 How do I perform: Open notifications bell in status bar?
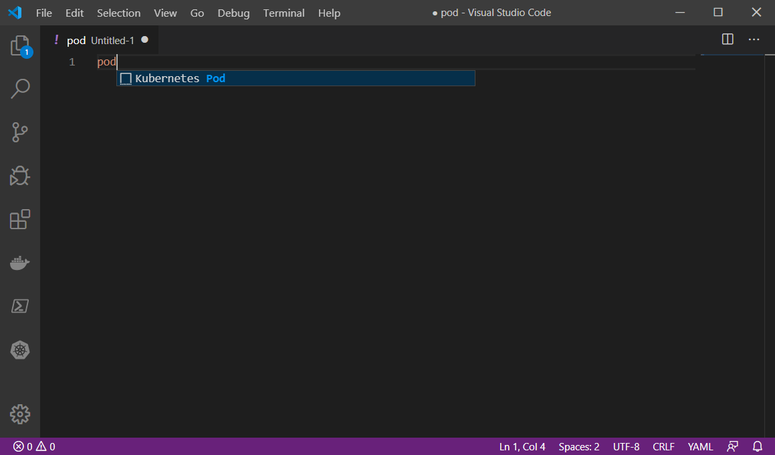[x=757, y=446]
